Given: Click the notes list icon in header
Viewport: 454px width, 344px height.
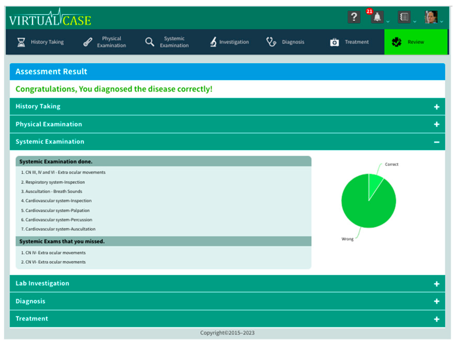Looking at the screenshot, I should click(x=404, y=17).
